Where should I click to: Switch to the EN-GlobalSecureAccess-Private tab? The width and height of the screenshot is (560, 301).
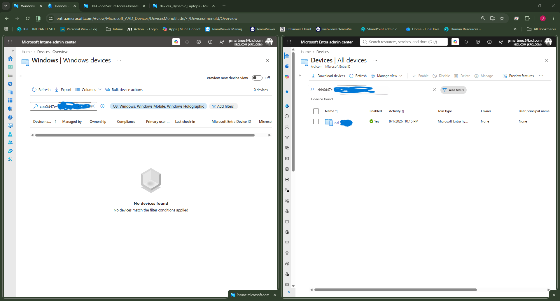tap(114, 6)
